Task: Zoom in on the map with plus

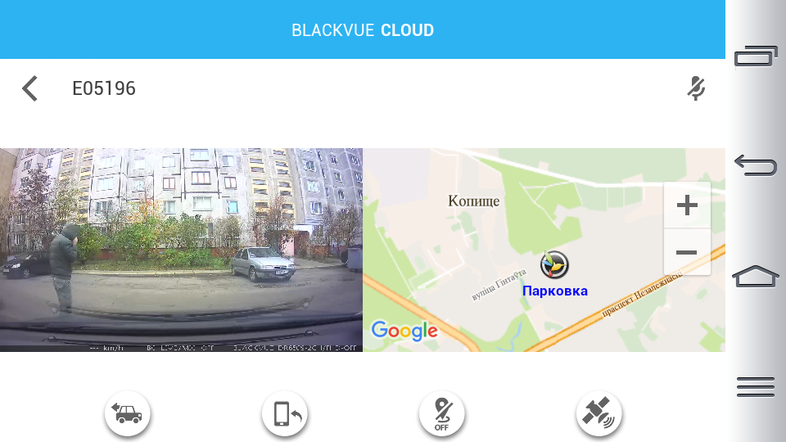Action: click(x=687, y=205)
